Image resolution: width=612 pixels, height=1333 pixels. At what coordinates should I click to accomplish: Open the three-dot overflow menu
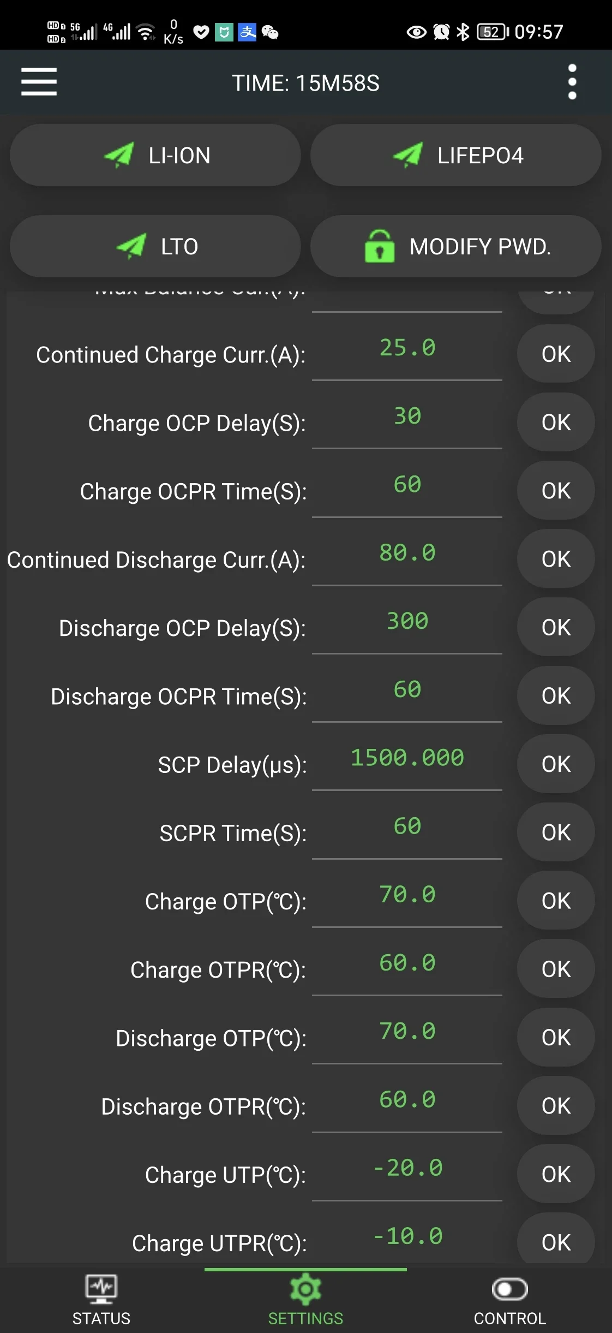pos(572,82)
